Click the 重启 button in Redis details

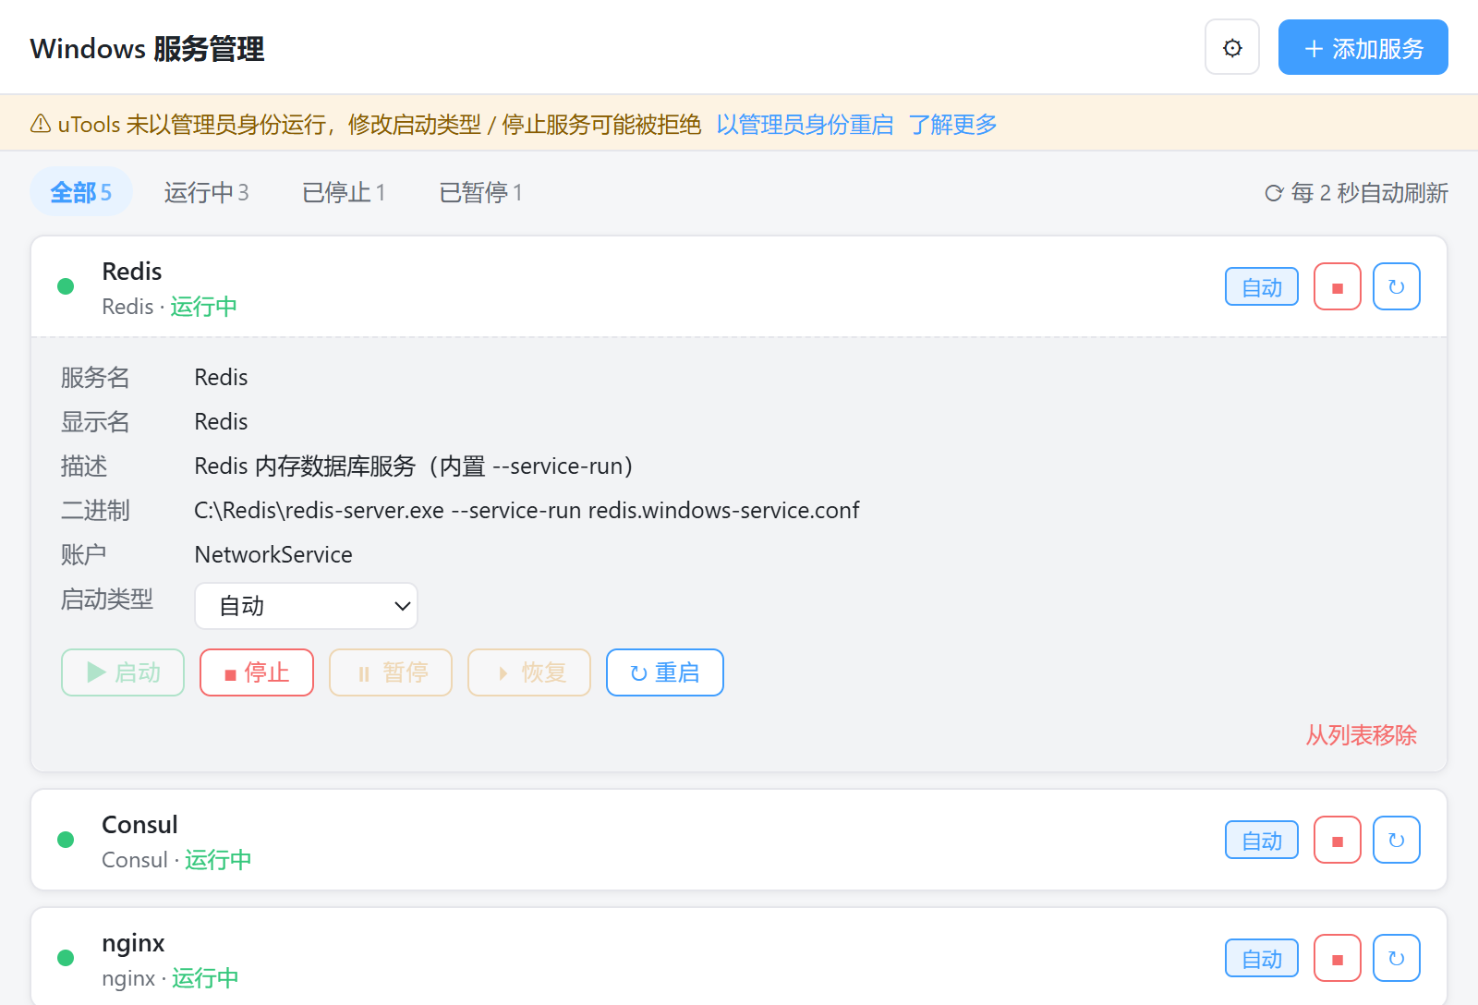(x=665, y=672)
